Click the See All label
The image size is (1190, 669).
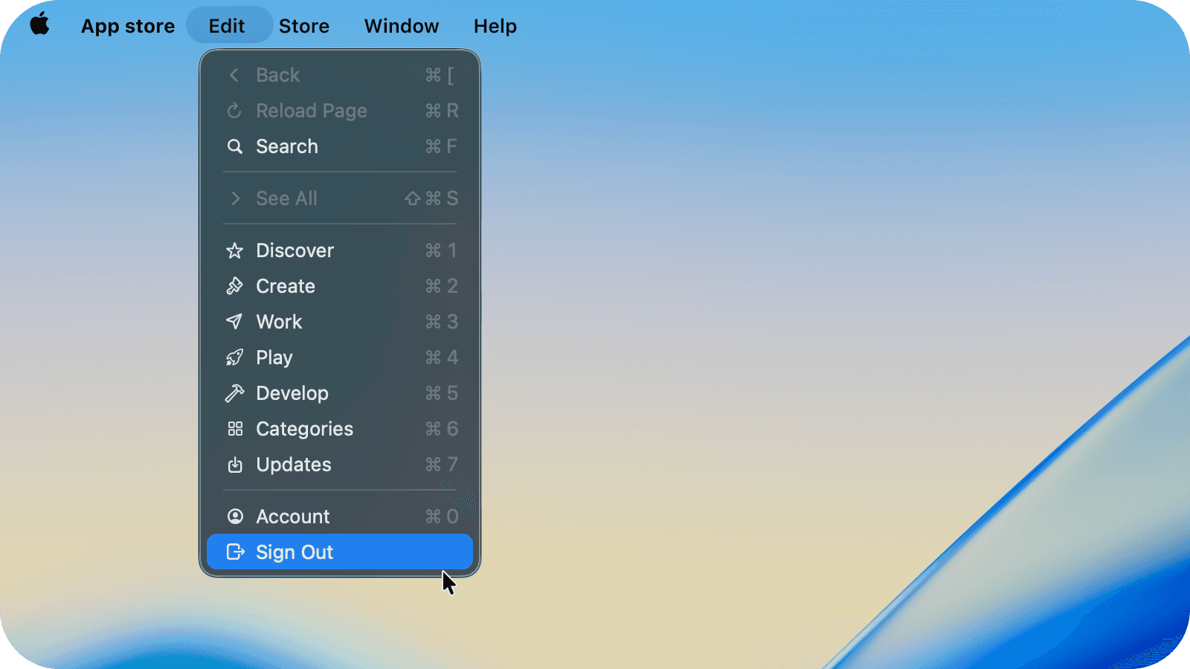click(x=286, y=198)
